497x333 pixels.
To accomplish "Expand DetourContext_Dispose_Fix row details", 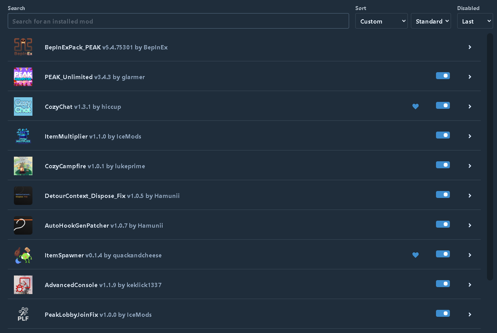I will pyautogui.click(x=470, y=196).
